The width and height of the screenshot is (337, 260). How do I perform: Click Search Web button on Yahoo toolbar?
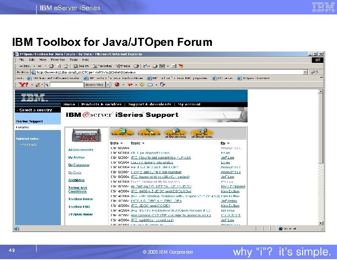click(94, 85)
